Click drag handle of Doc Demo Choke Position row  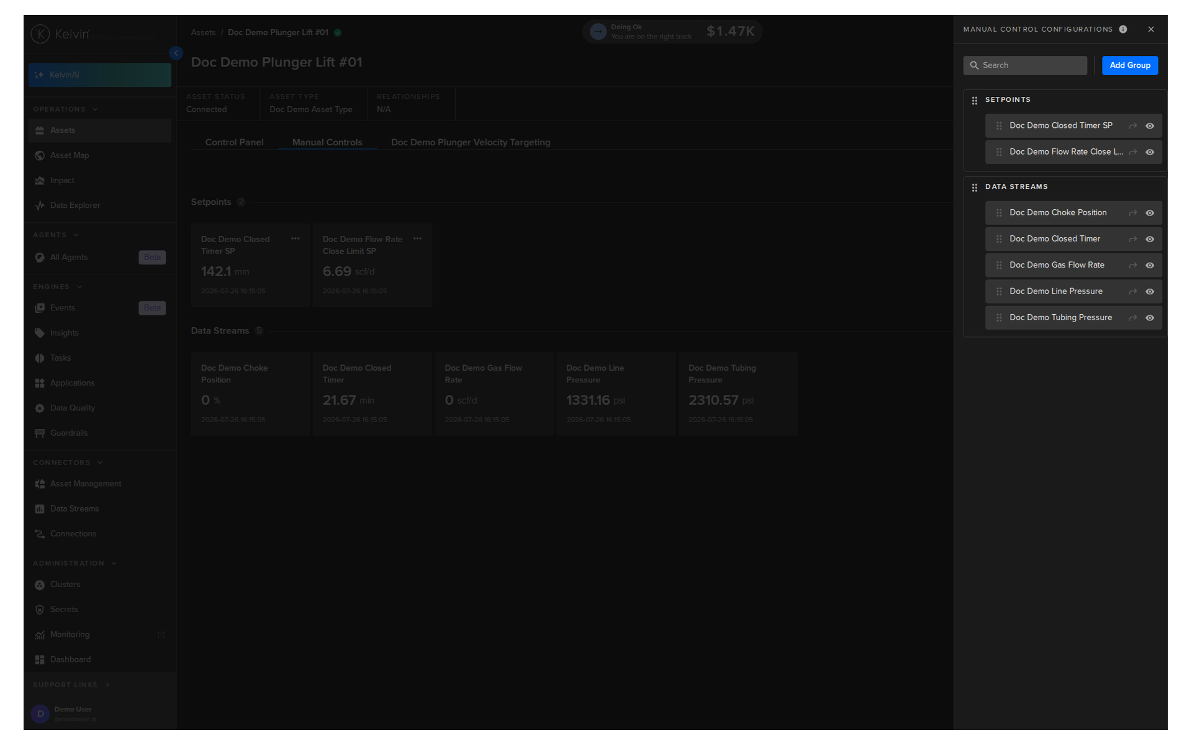[999, 213]
